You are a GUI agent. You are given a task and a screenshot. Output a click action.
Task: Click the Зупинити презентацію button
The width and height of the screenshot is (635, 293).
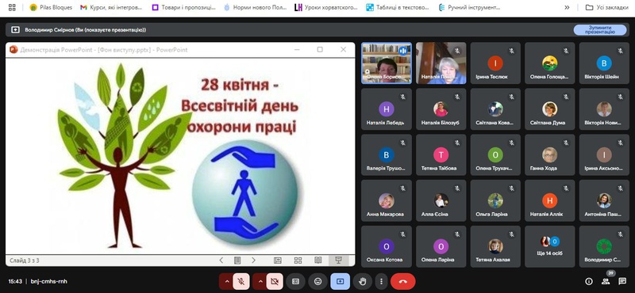pyautogui.click(x=600, y=30)
